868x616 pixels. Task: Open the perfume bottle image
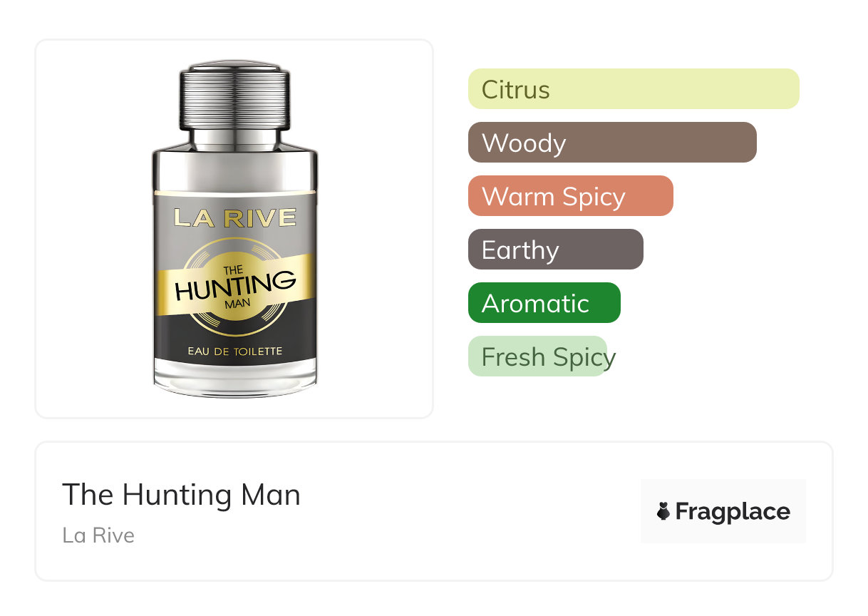click(235, 228)
